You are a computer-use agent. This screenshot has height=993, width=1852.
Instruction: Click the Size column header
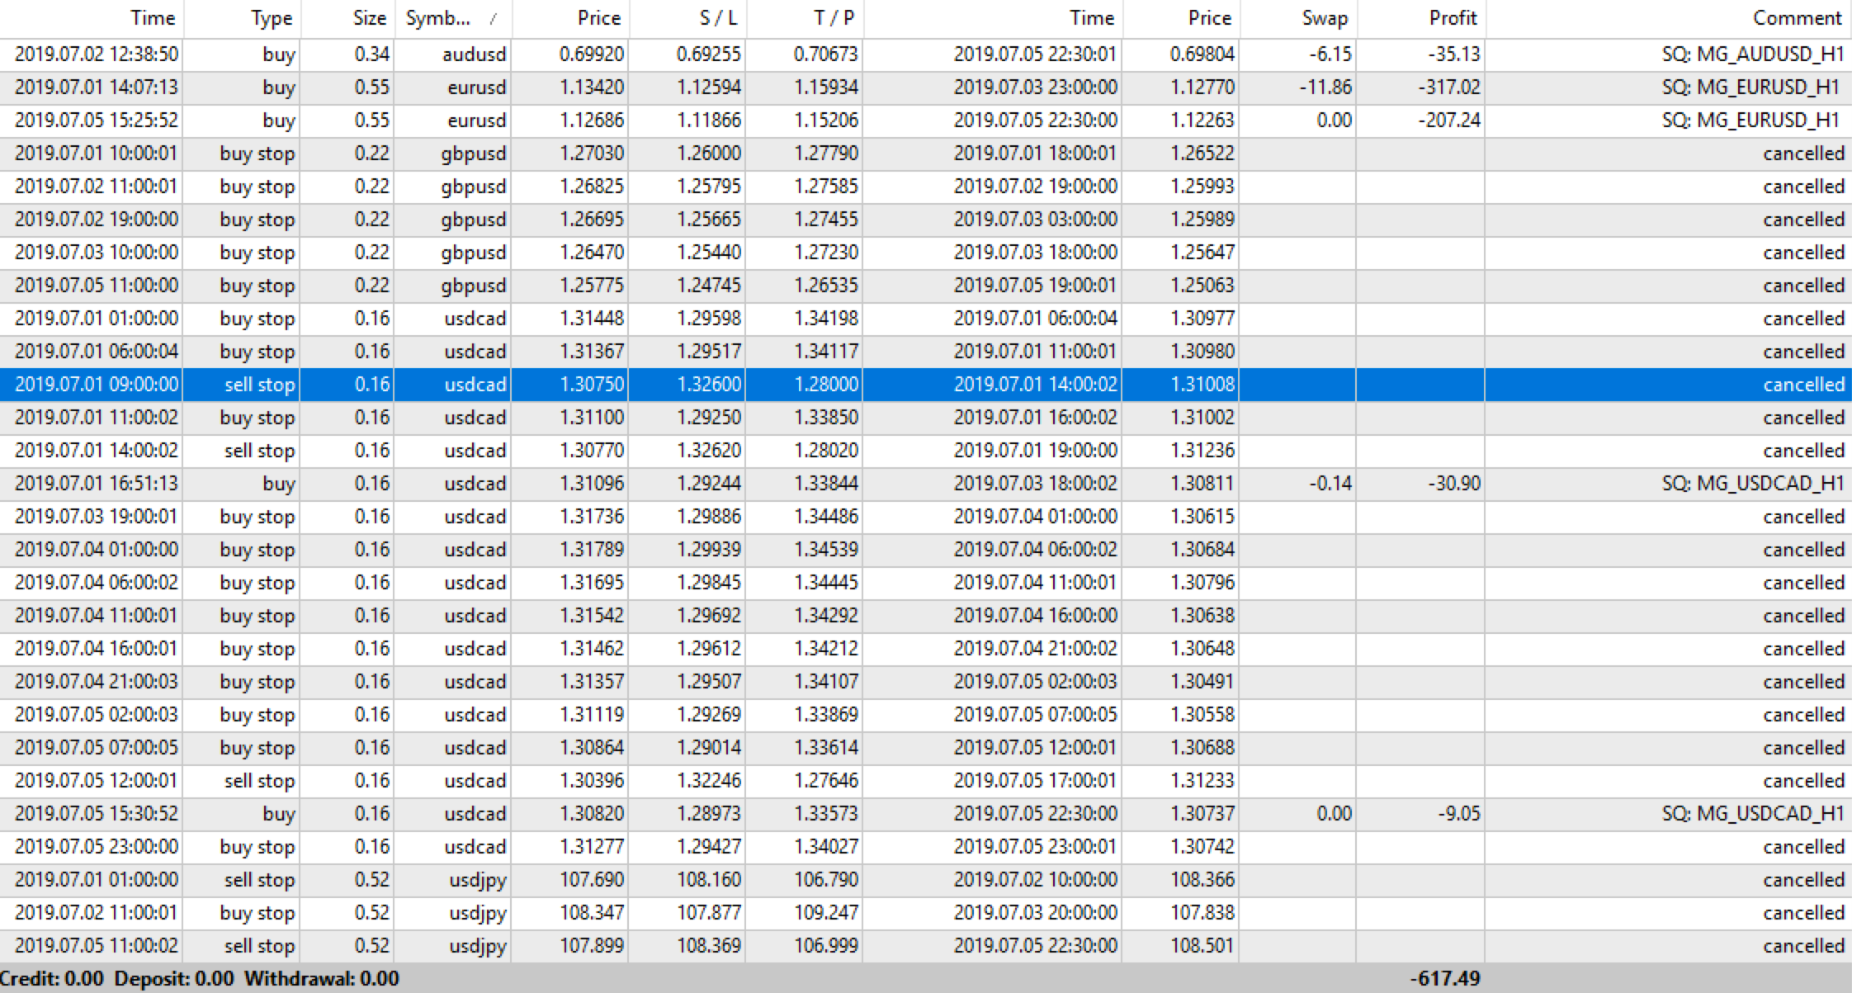(369, 18)
